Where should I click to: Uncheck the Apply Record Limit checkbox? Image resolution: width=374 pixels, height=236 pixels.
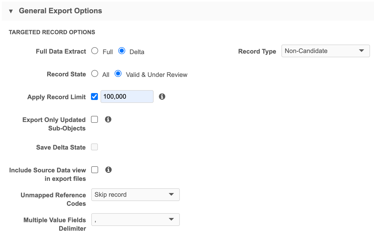[x=94, y=97]
